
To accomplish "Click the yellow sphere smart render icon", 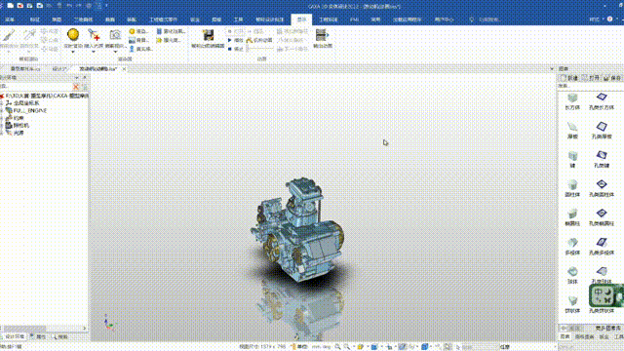I will click(73, 35).
